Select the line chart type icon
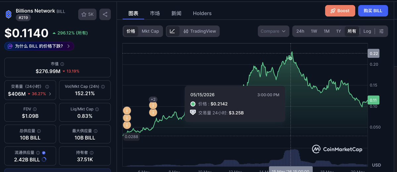Screen dimensions: 397x172 (x=173, y=31)
